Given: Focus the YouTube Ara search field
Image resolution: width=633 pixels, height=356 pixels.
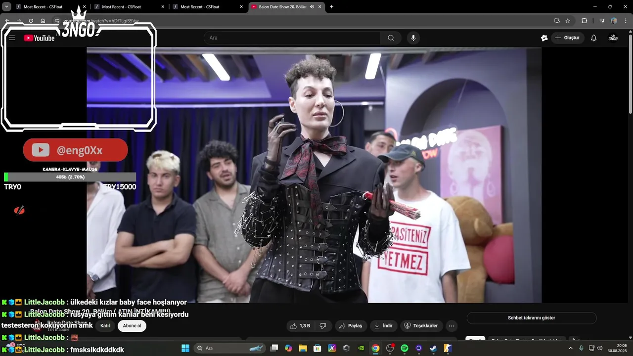Looking at the screenshot, I should click(292, 38).
